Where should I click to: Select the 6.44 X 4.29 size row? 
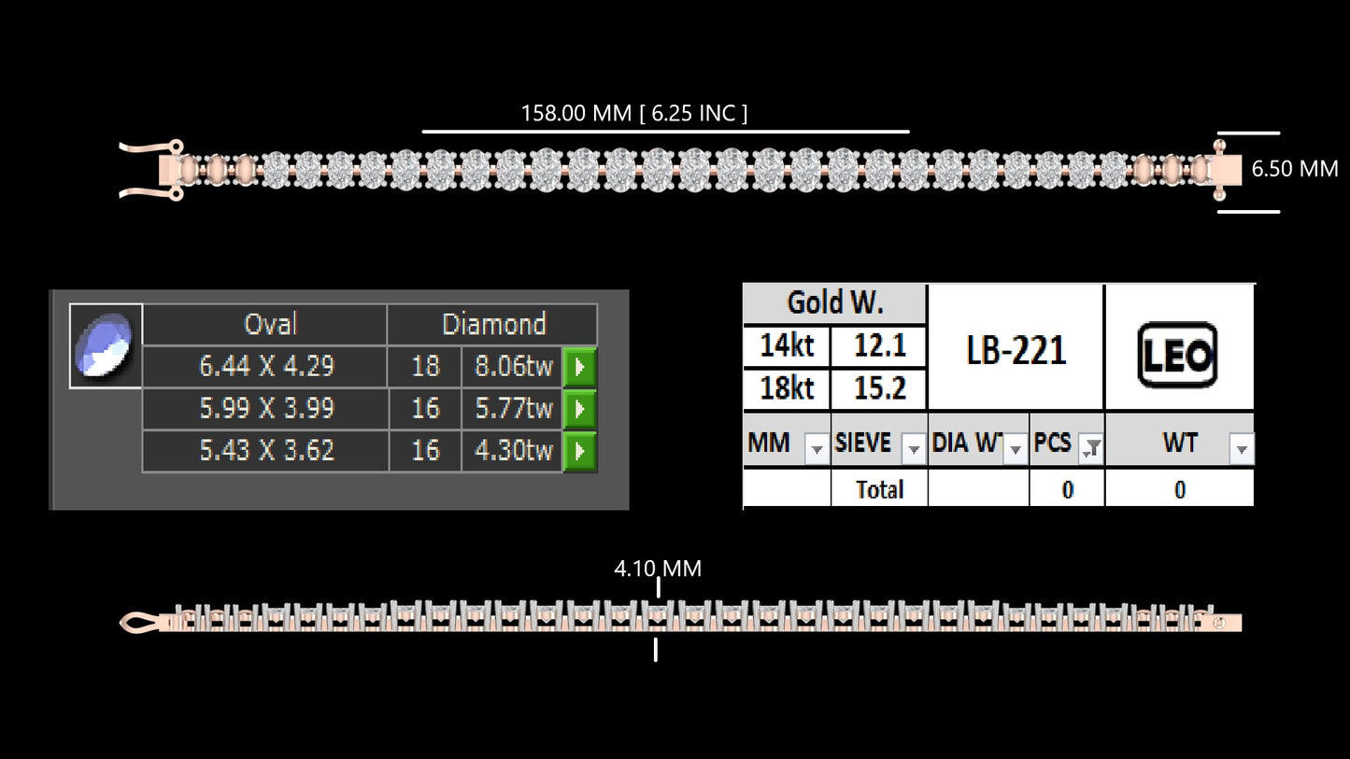266,367
